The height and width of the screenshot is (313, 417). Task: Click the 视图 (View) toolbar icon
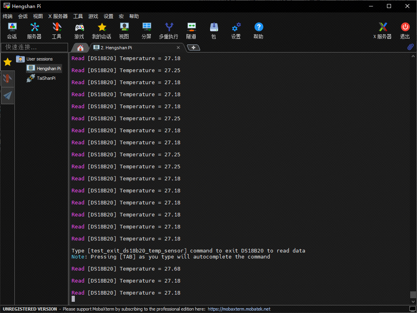point(124,30)
